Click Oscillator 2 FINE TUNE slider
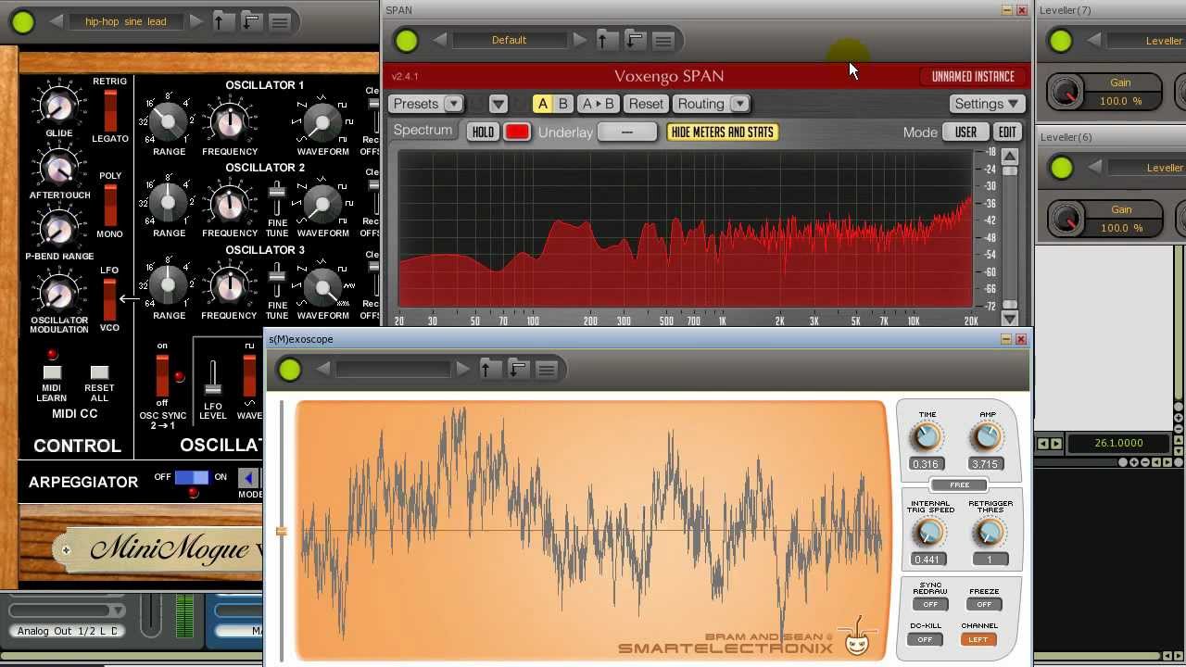The height and width of the screenshot is (667, 1186). (276, 200)
